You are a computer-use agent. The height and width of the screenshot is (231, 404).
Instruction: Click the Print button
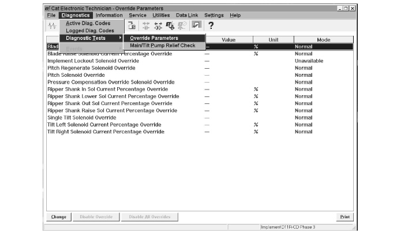345,217
